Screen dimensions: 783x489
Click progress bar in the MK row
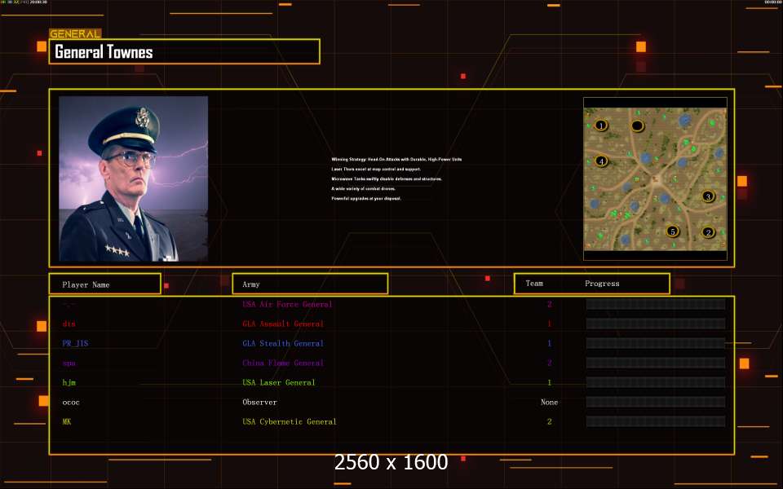coord(656,421)
